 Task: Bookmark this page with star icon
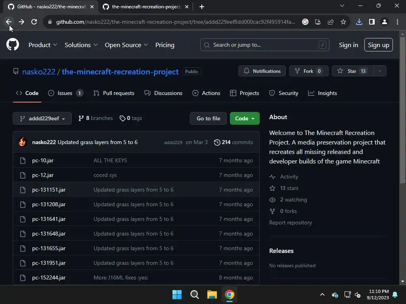pyautogui.click(x=343, y=22)
